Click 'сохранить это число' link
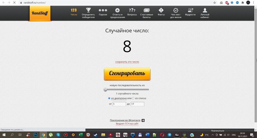 [x=127, y=62]
